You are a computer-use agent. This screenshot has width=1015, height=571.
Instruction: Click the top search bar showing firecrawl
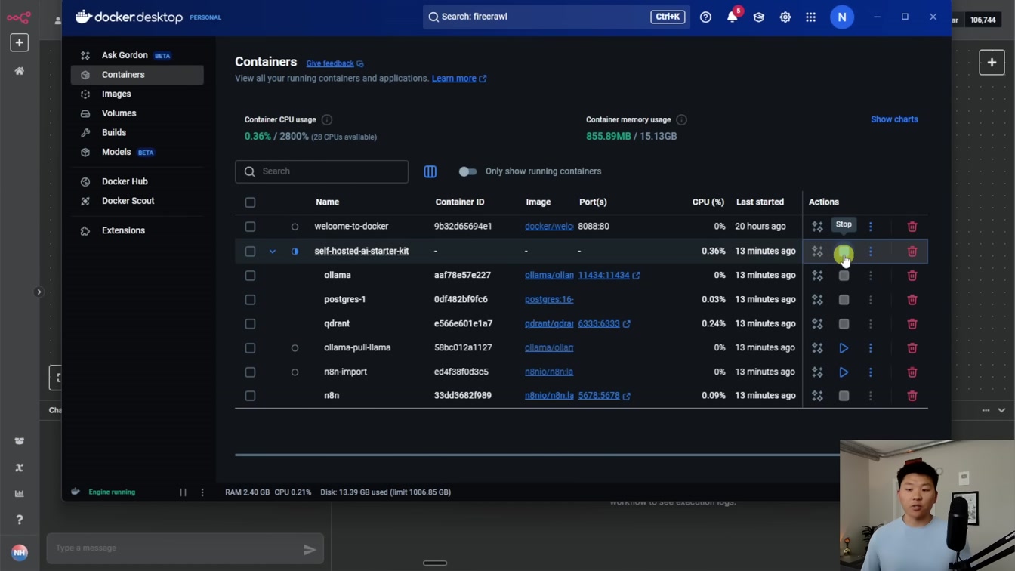coord(556,17)
